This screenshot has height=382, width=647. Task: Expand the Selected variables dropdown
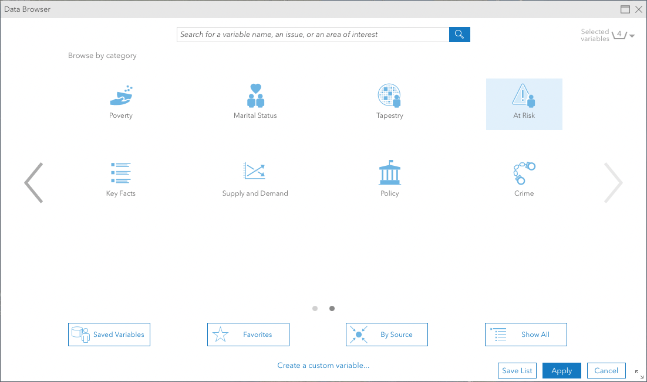coord(632,36)
